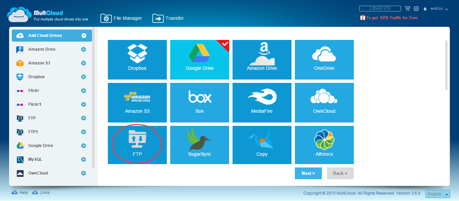Choose the SugarSync tile
This screenshot has height=201, width=459.
pyautogui.click(x=200, y=145)
